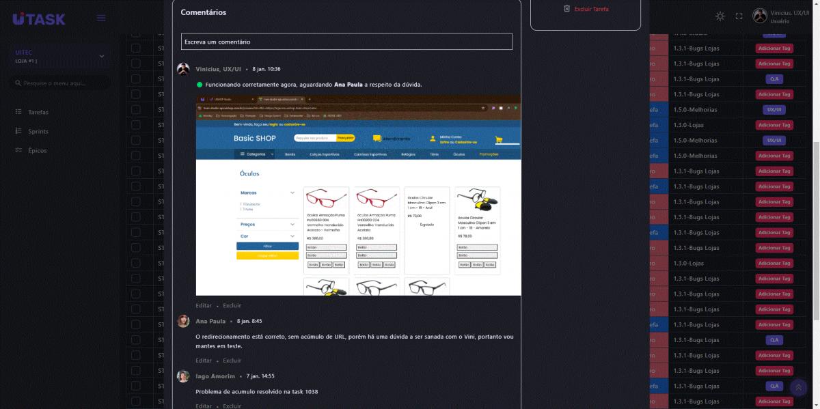The height and width of the screenshot is (409, 820).
Task: Click Ana Paula's comment avatar
Action: 183,321
